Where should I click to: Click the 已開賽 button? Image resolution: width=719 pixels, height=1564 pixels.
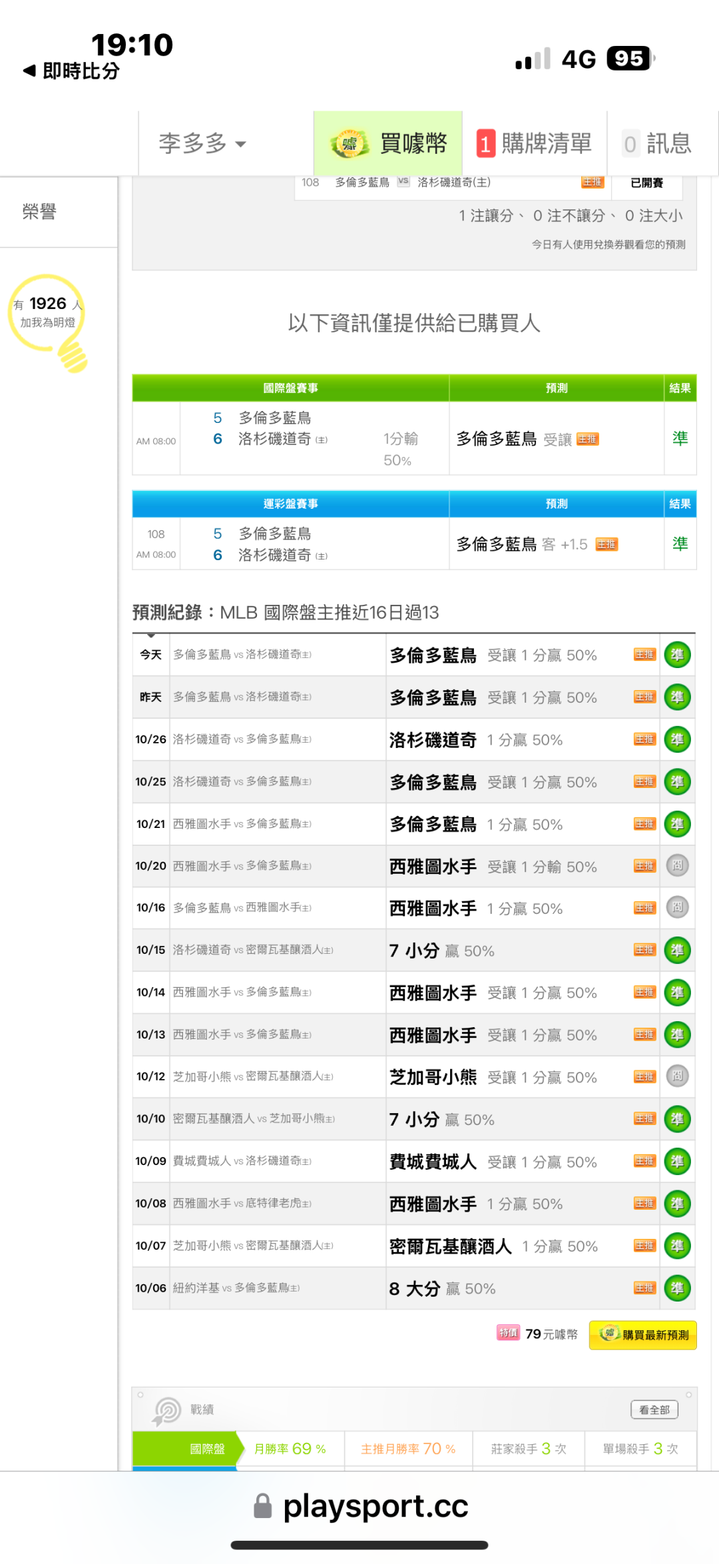(646, 183)
